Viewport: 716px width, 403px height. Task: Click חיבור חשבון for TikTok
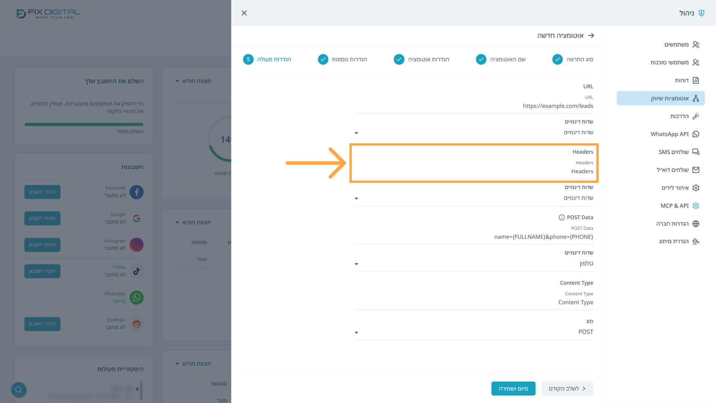(42, 271)
